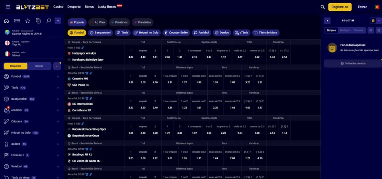Screen dimensions: 382x179
Task: Click the Entrar login button
Action: click(x=362, y=7)
